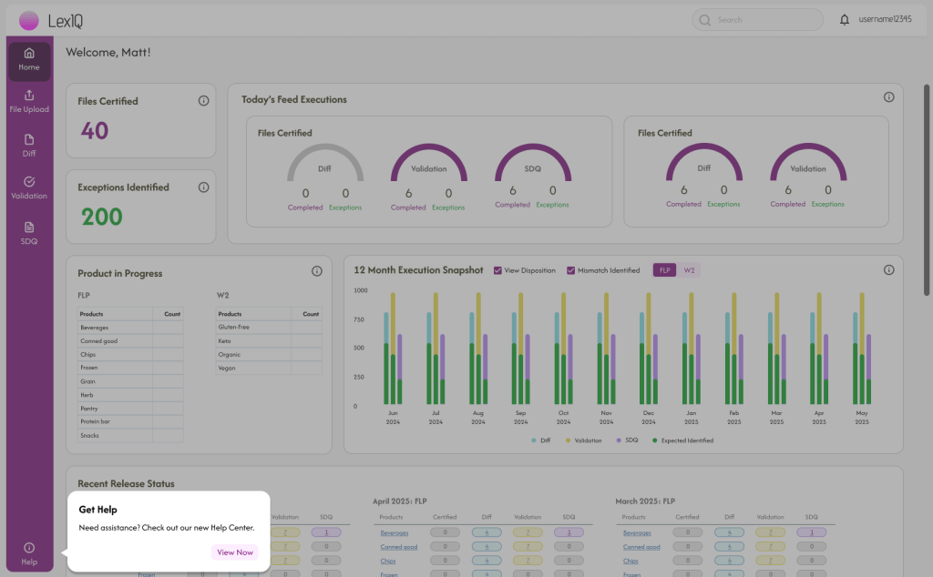Click the notification bell icon

(845, 19)
